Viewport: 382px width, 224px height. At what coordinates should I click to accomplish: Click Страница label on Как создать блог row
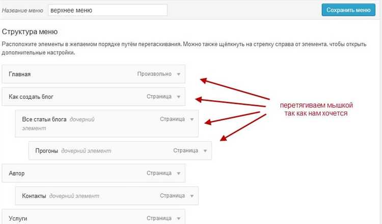click(x=159, y=96)
